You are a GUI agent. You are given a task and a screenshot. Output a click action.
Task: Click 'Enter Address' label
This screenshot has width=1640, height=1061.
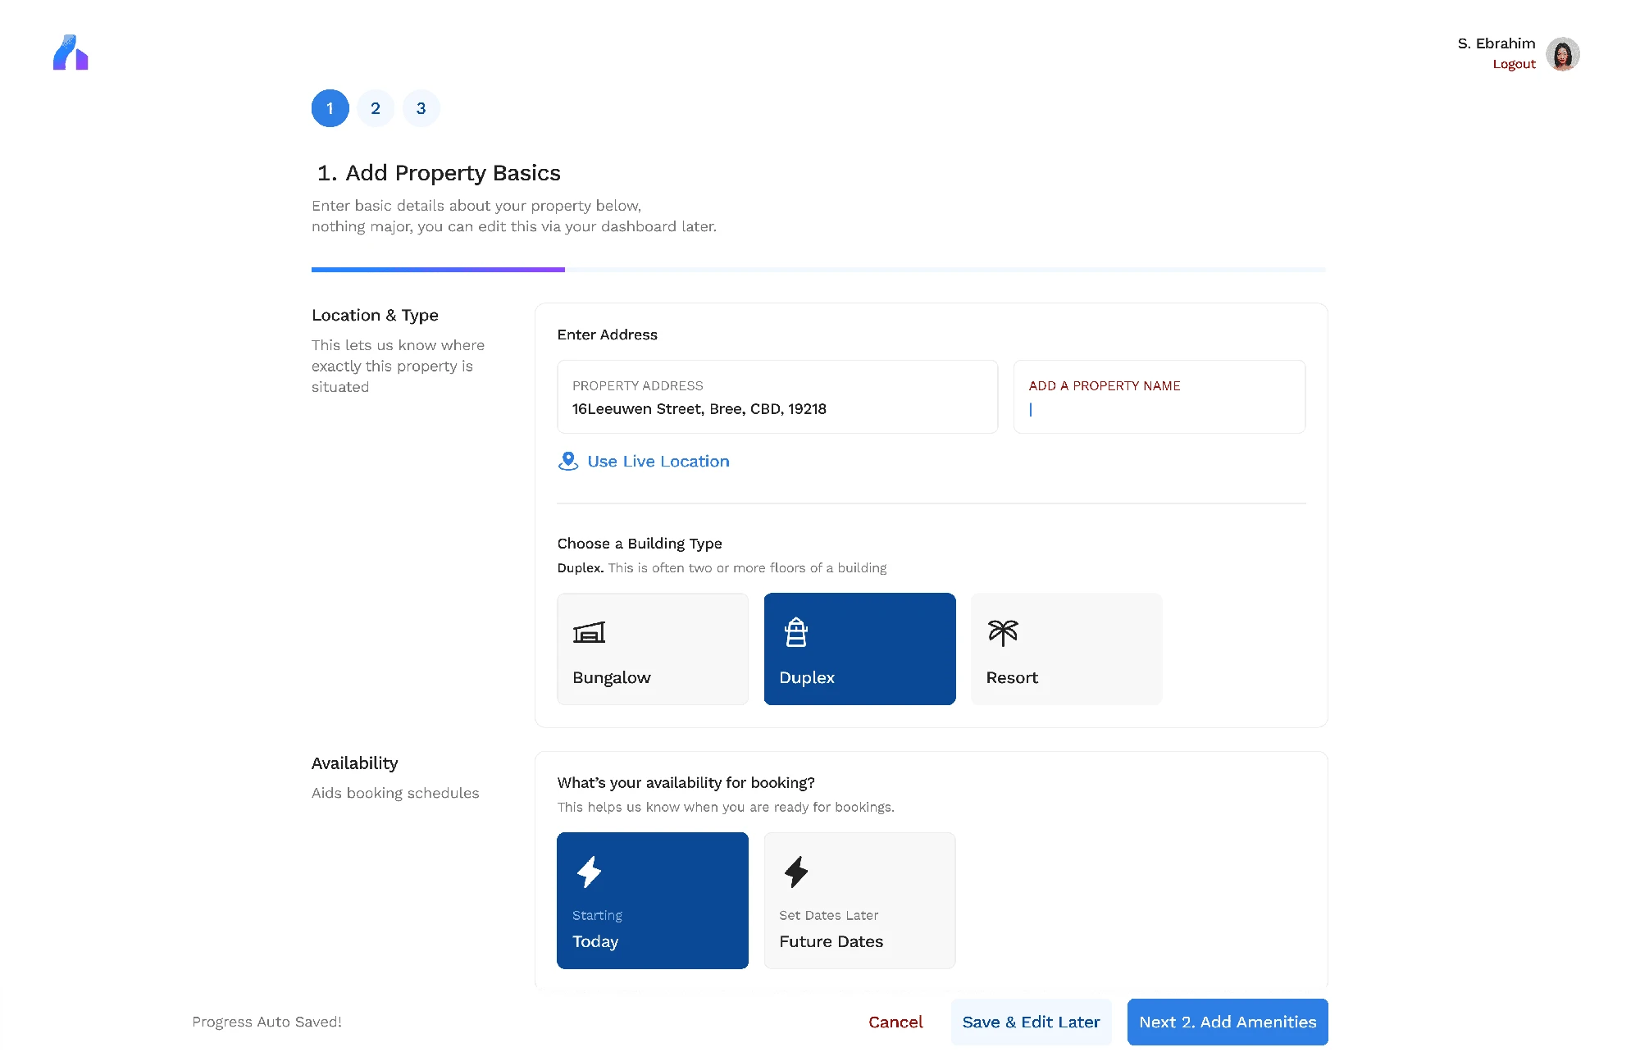(x=607, y=335)
